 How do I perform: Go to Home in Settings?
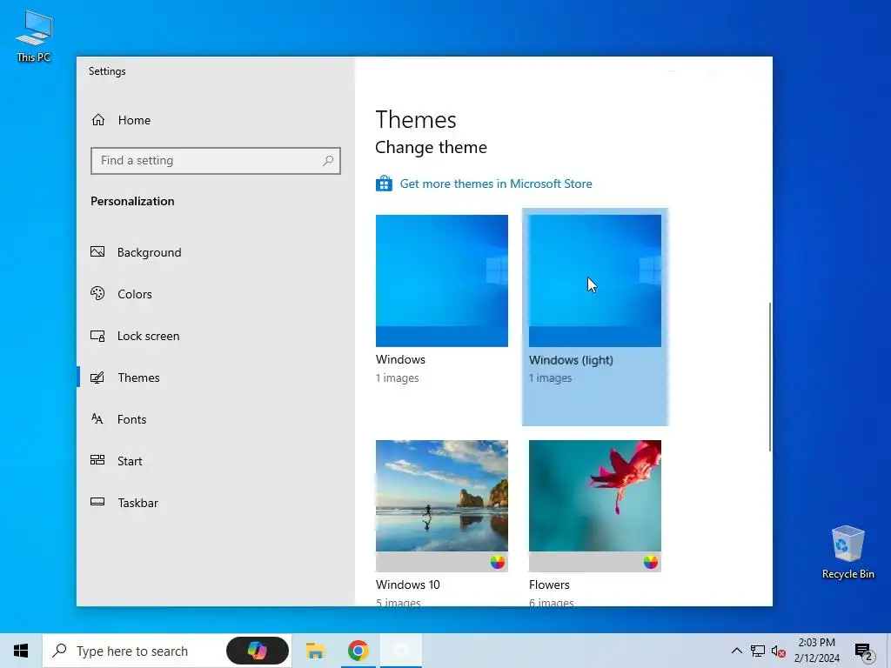pyautogui.click(x=216, y=120)
